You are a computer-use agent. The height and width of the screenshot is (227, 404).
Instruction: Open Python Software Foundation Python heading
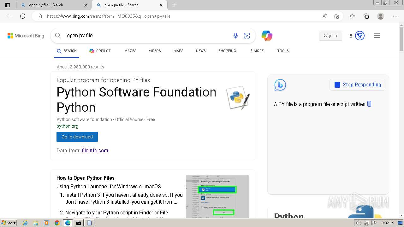[x=136, y=100]
